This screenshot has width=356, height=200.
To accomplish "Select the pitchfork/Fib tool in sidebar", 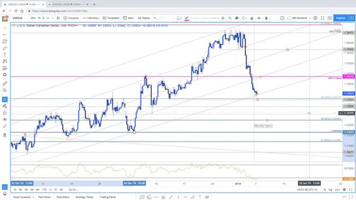I will (x=5, y=41).
